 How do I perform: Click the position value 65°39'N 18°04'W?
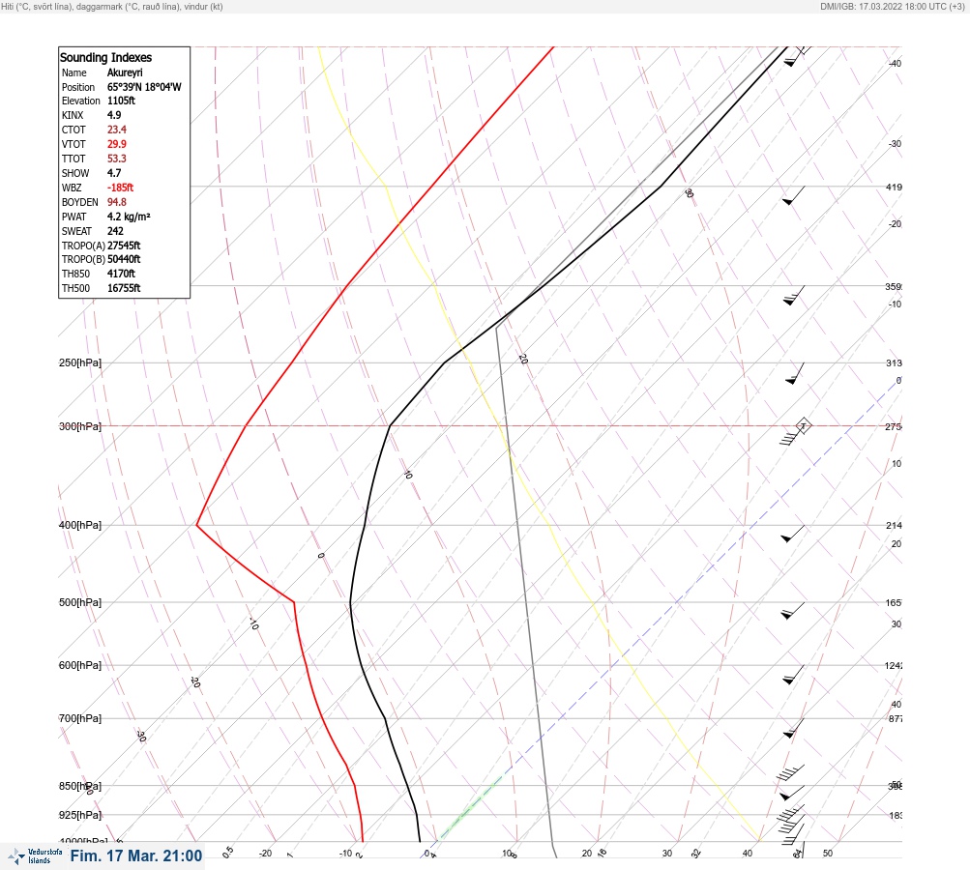[144, 87]
